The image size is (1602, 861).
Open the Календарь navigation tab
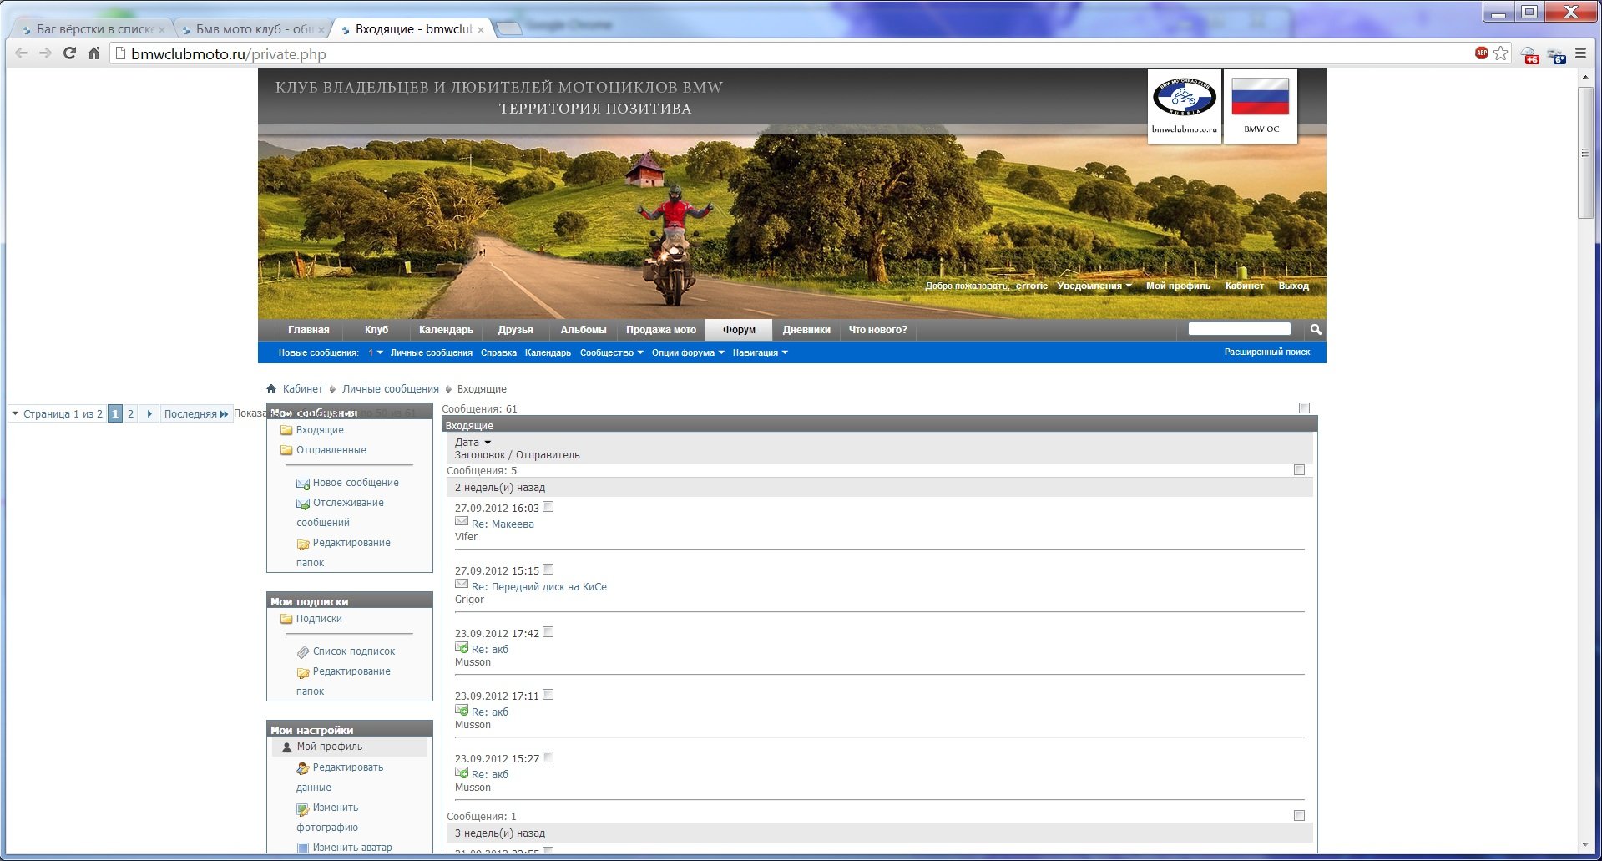click(x=446, y=330)
